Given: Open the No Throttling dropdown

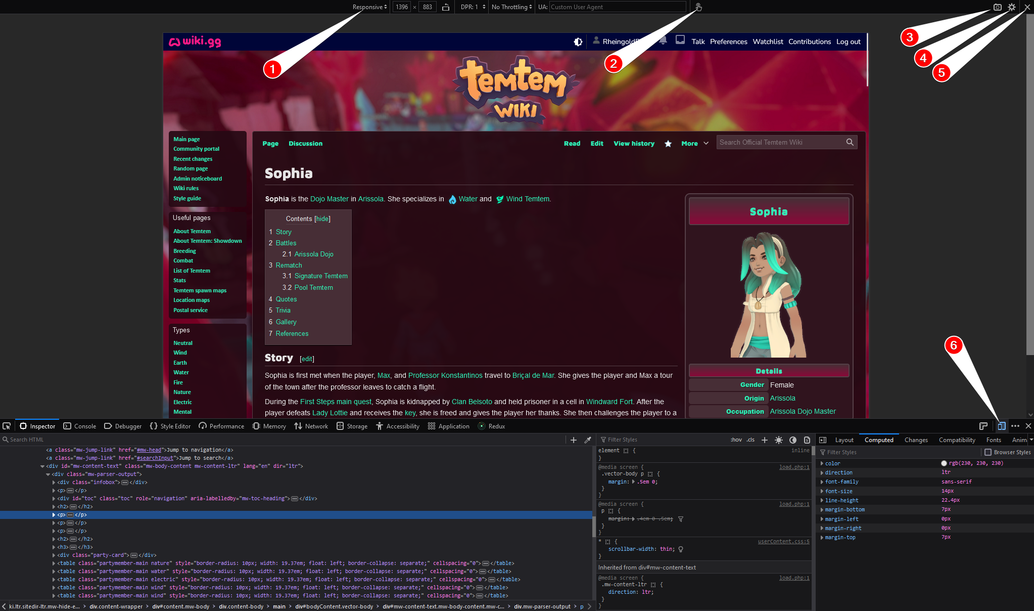Looking at the screenshot, I should [x=512, y=7].
